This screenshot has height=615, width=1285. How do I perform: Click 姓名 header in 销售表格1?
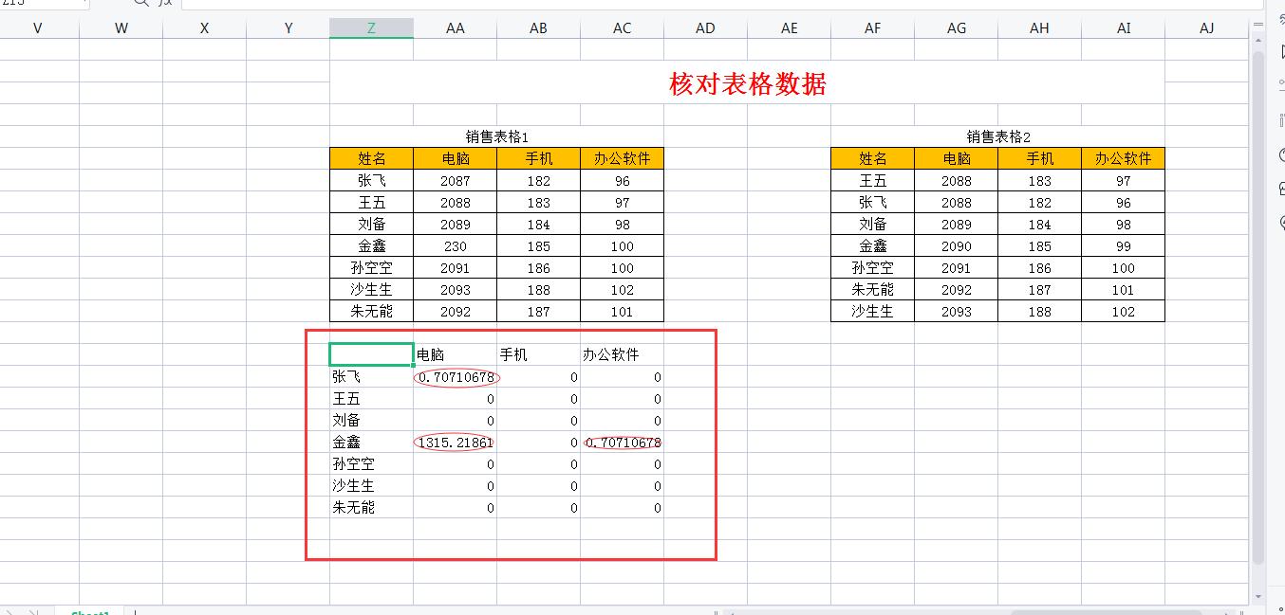[372, 158]
